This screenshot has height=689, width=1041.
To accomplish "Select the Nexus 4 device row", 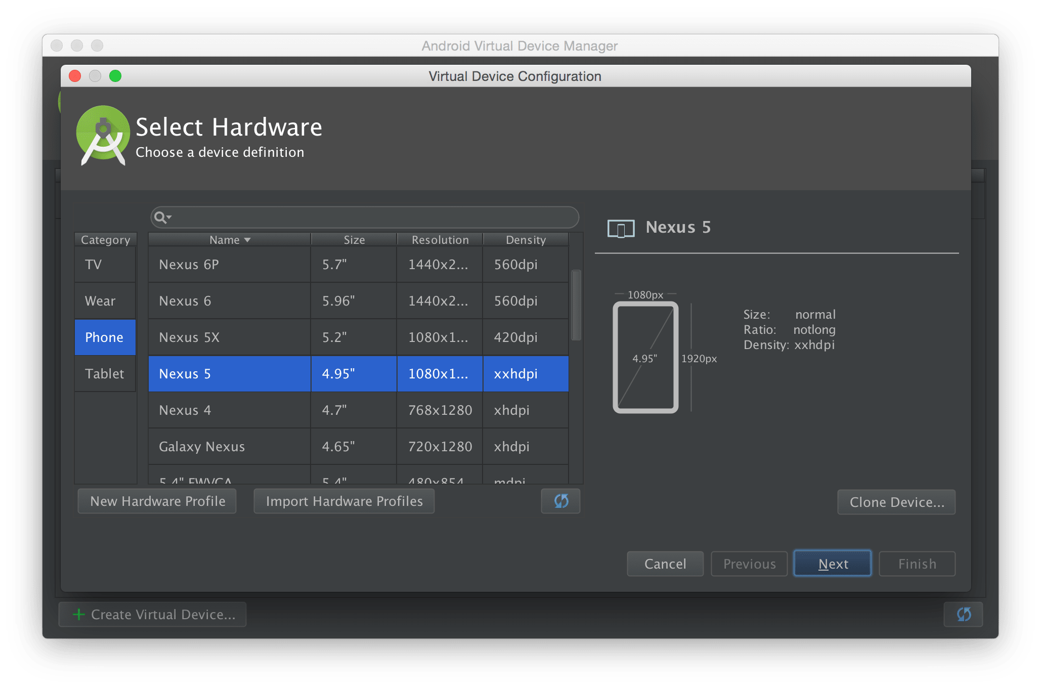I will (x=359, y=410).
